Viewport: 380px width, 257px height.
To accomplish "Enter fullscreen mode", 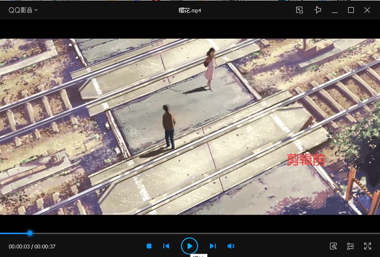I will tap(368, 246).
